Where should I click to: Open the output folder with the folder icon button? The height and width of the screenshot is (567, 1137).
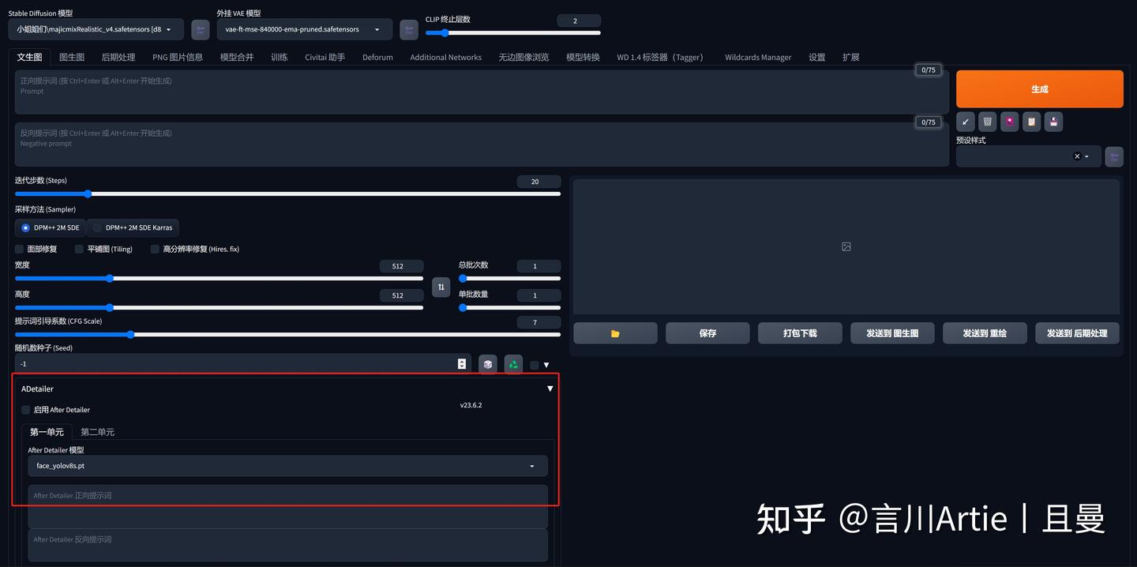(x=615, y=333)
